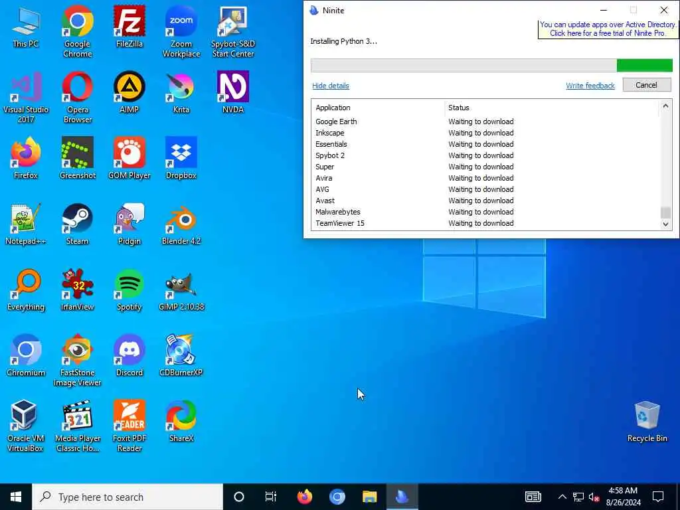680x510 pixels.
Task: Sort by the Application column header
Action: click(378, 108)
